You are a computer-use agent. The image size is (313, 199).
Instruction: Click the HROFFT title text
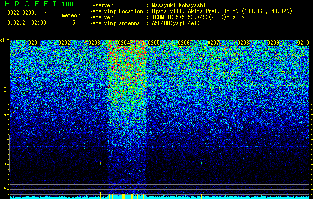point(31,4)
